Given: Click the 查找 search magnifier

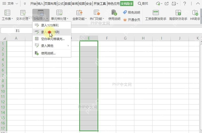Looking at the screenshot, I should tap(140, 4).
